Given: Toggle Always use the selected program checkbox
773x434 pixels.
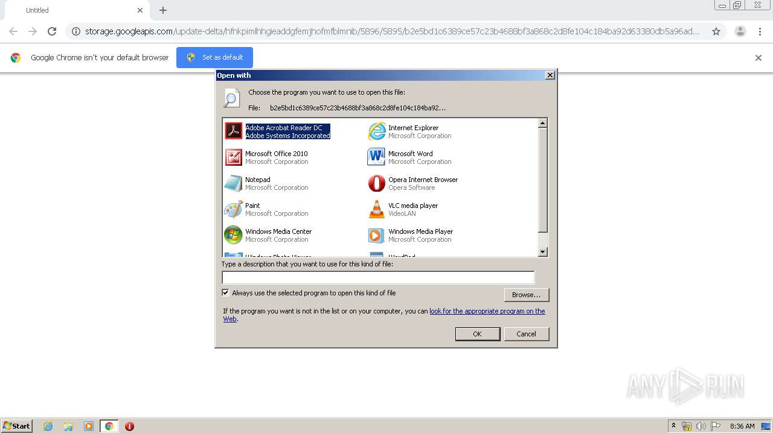Looking at the screenshot, I should 226,293.
